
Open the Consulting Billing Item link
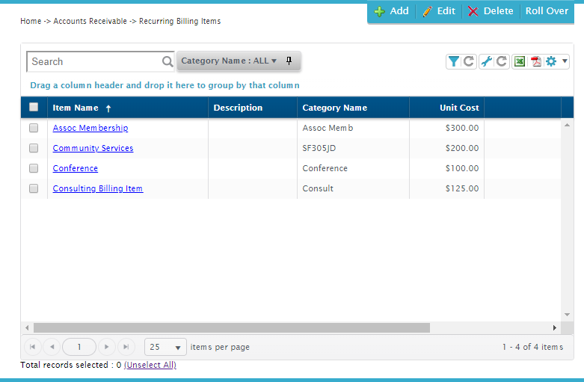[x=97, y=188]
